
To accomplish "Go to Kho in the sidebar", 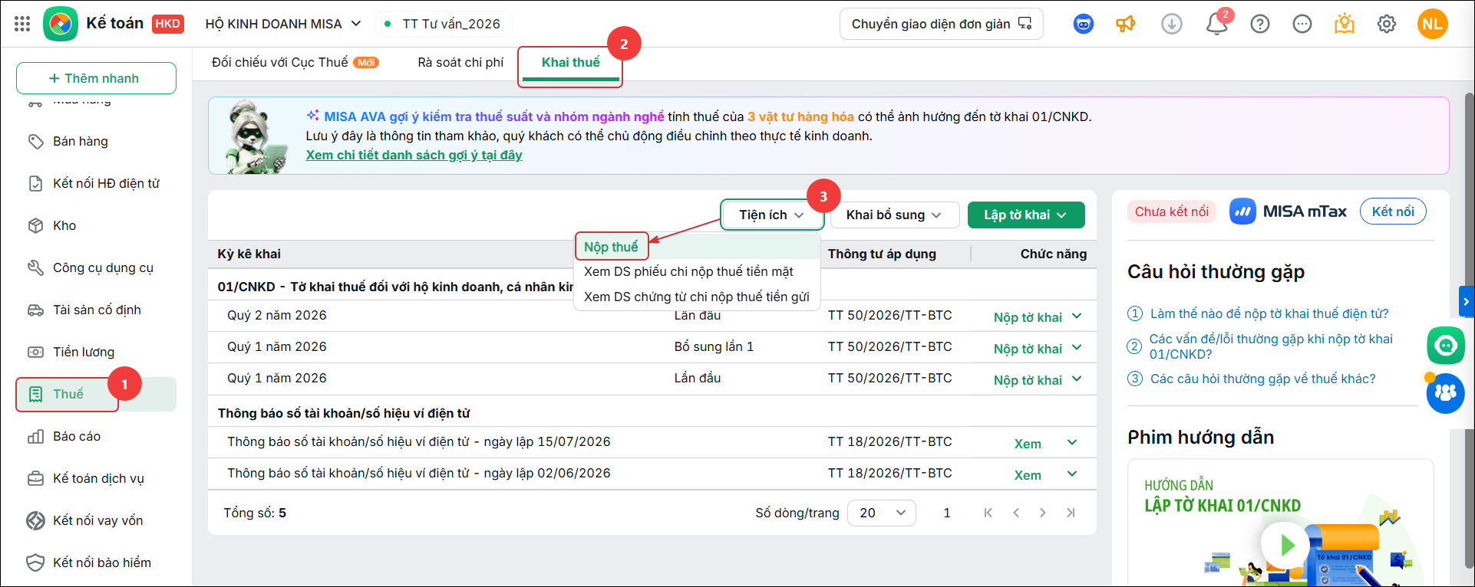I will 97,225.
